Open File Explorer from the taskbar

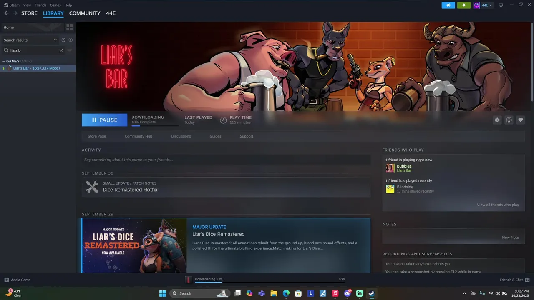click(274, 293)
